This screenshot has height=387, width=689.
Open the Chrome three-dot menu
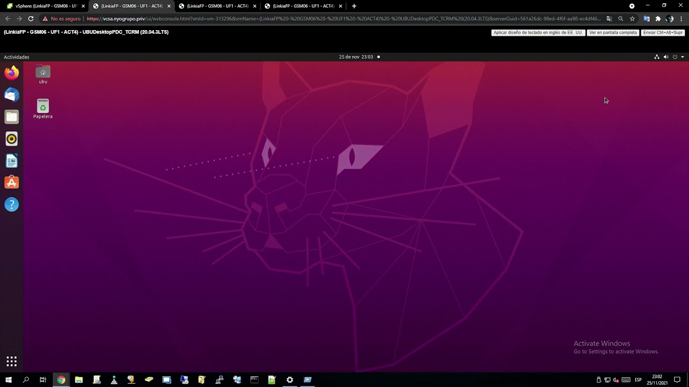681,19
